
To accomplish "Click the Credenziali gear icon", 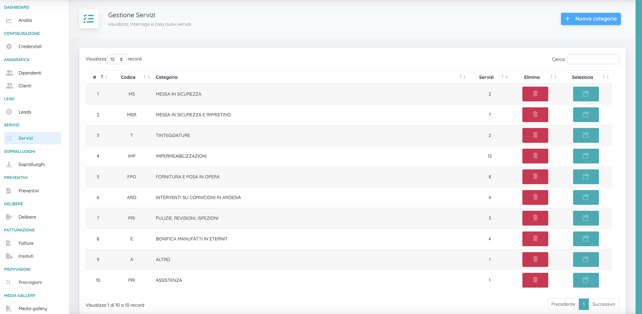I will pyautogui.click(x=9, y=46).
